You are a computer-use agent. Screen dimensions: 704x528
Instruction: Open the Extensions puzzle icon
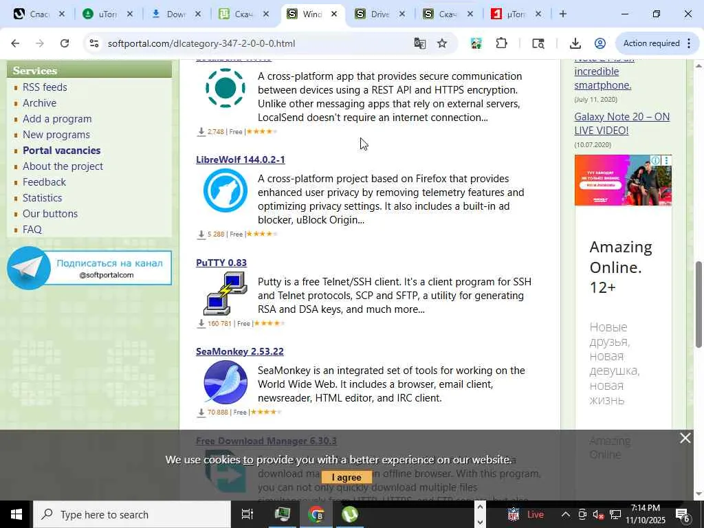tap(501, 43)
